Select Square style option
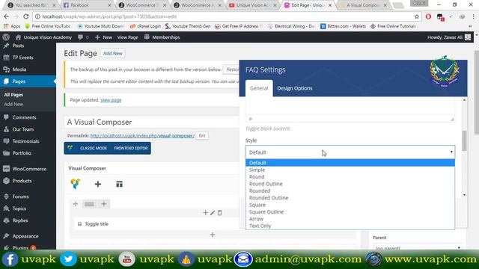479x269 pixels. [350, 205]
